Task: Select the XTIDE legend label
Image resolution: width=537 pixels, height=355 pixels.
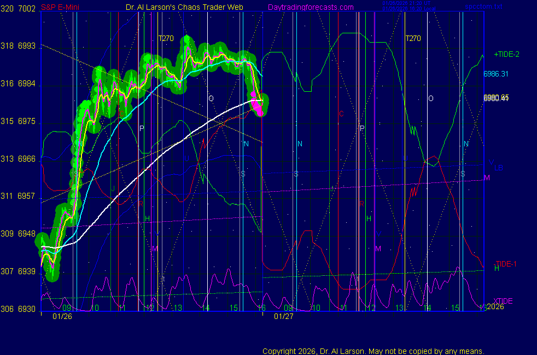Action: point(503,301)
